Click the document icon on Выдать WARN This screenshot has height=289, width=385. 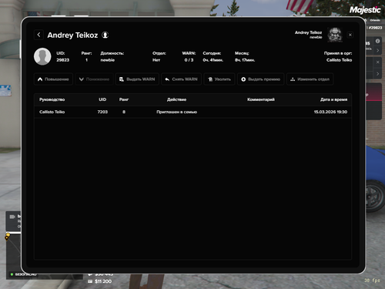coord(122,79)
